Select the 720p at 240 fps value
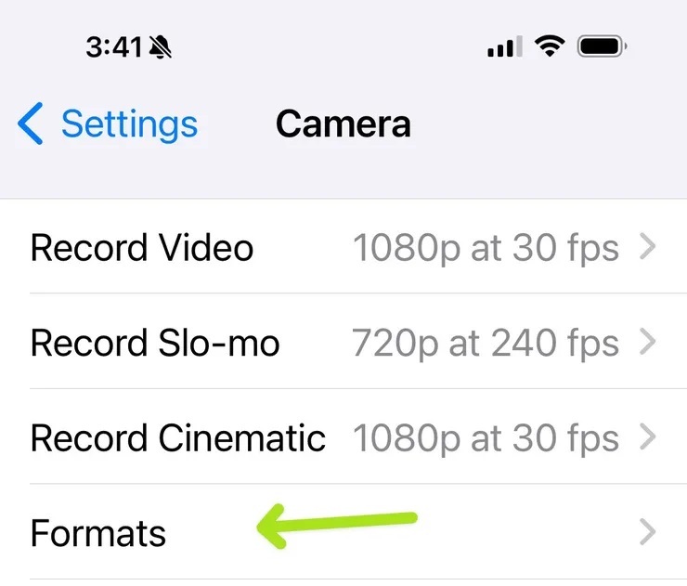This screenshot has width=687, height=586. point(485,344)
